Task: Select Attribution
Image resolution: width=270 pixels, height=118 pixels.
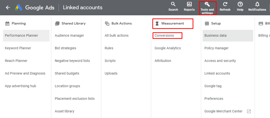Action: click(x=163, y=61)
